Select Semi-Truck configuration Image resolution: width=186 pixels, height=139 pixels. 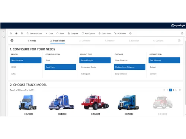point(60,67)
